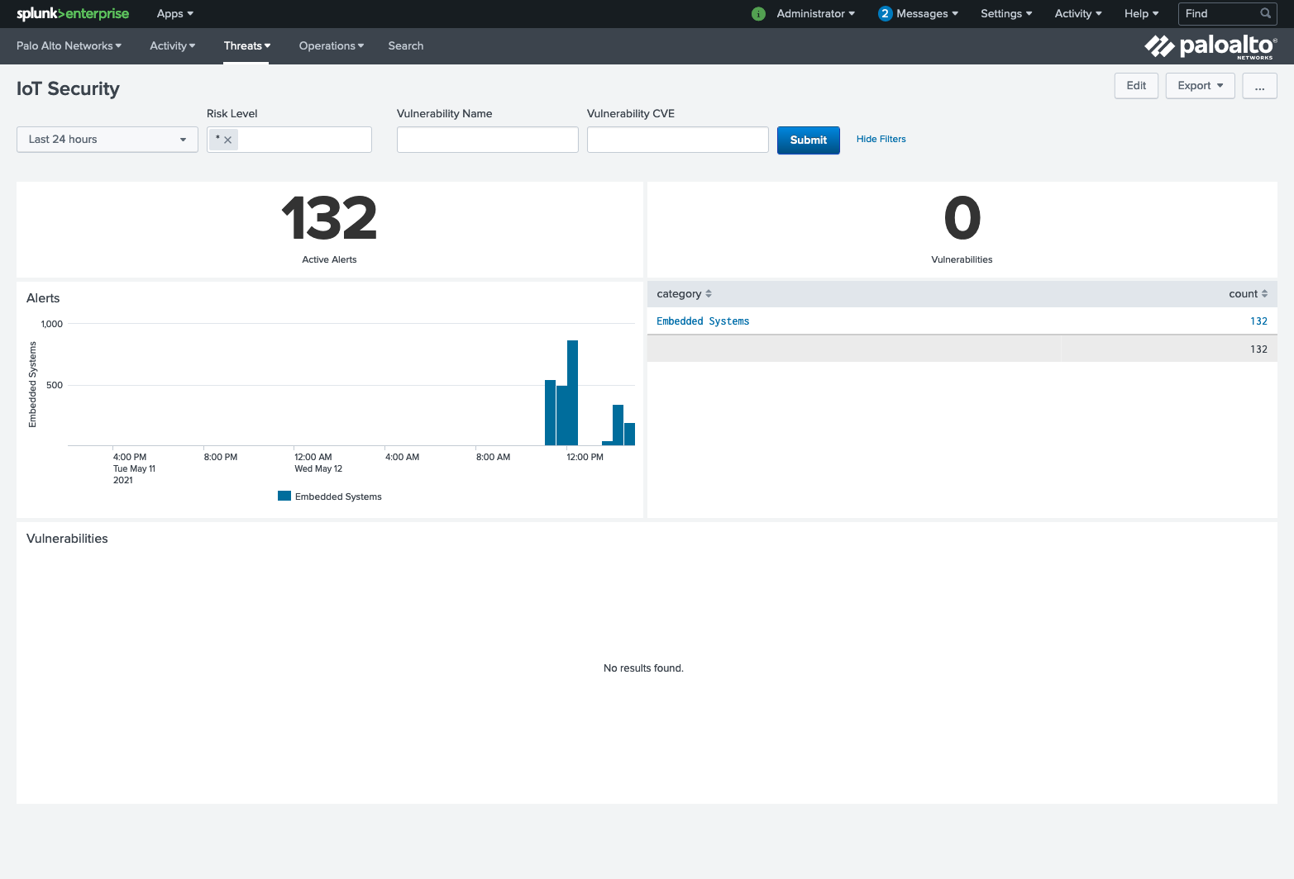The image size is (1294, 879).
Task: Open the dashboard ellipsis actions menu
Action: [x=1259, y=86]
